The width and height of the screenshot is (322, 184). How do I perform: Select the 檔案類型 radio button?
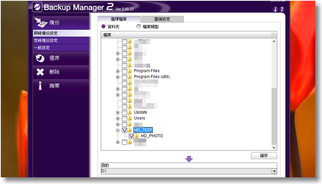click(x=138, y=27)
